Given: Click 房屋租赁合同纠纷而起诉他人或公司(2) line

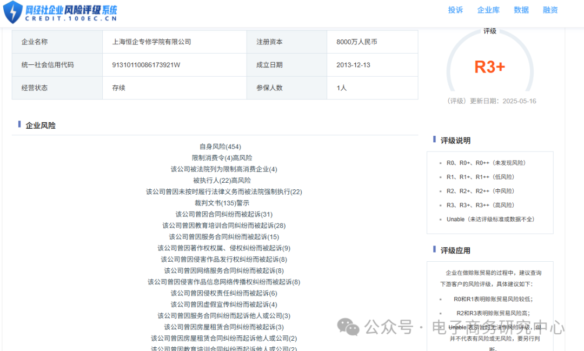Looking at the screenshot, I should point(224,339).
